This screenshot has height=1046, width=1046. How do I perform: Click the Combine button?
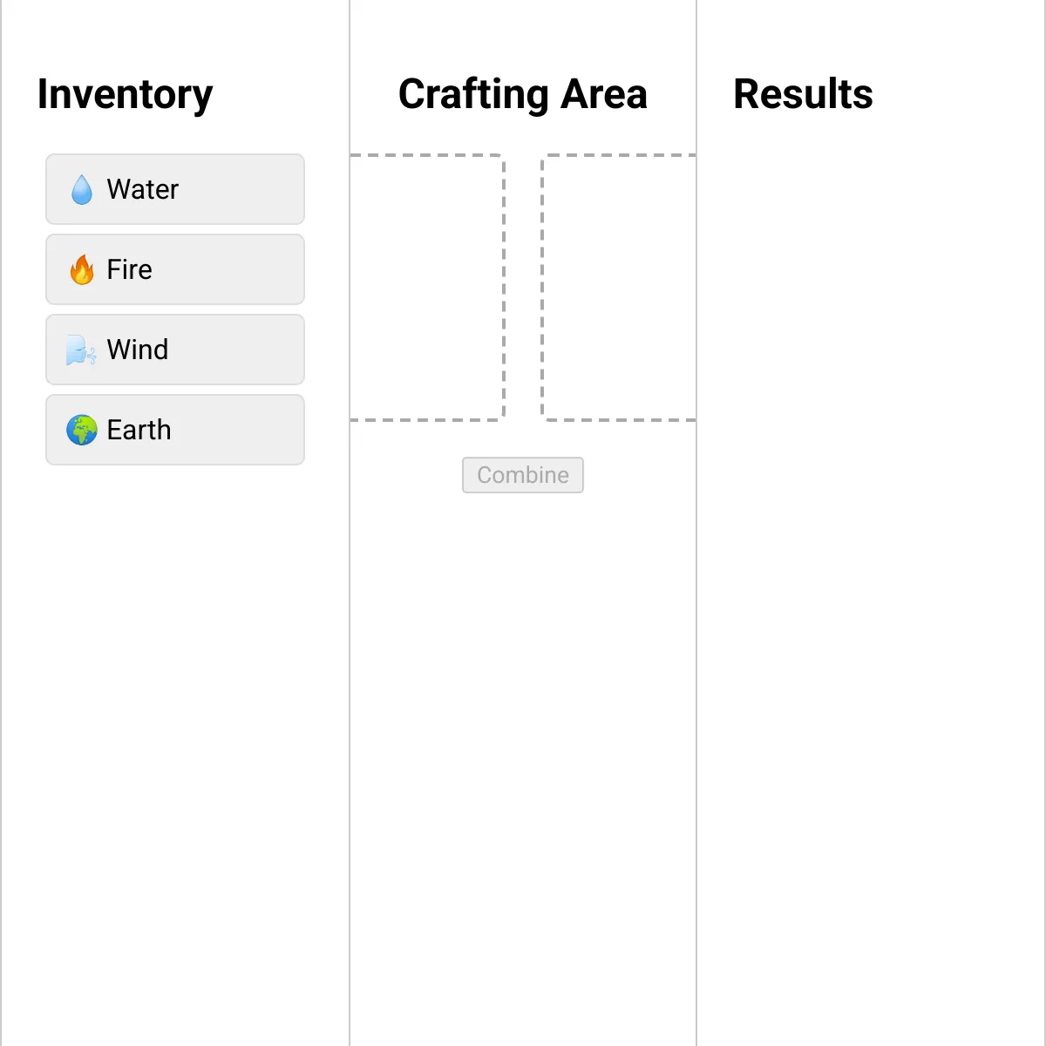pos(523,475)
